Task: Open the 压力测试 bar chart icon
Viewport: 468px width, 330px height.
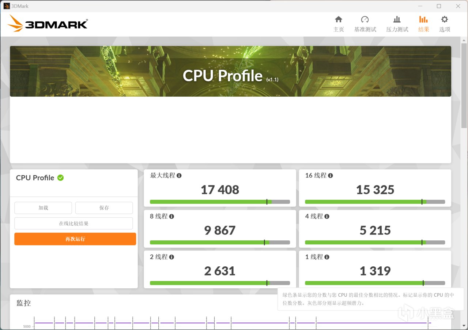Action: pyautogui.click(x=397, y=19)
